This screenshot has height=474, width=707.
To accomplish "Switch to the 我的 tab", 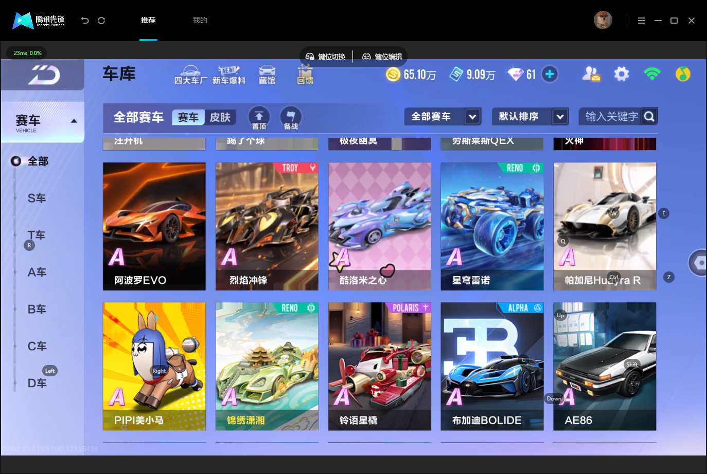I will point(200,21).
